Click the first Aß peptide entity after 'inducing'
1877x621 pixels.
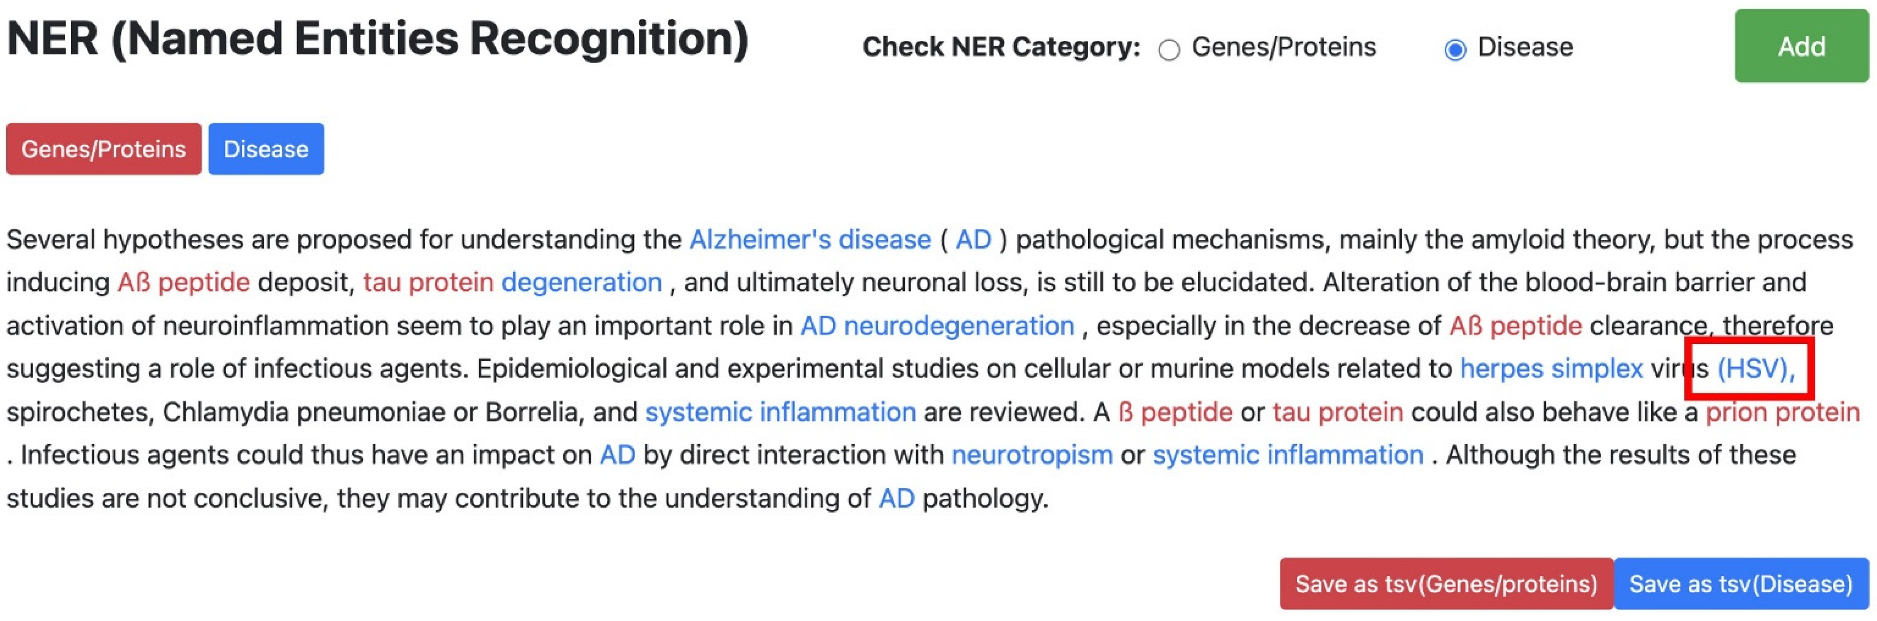click(184, 283)
